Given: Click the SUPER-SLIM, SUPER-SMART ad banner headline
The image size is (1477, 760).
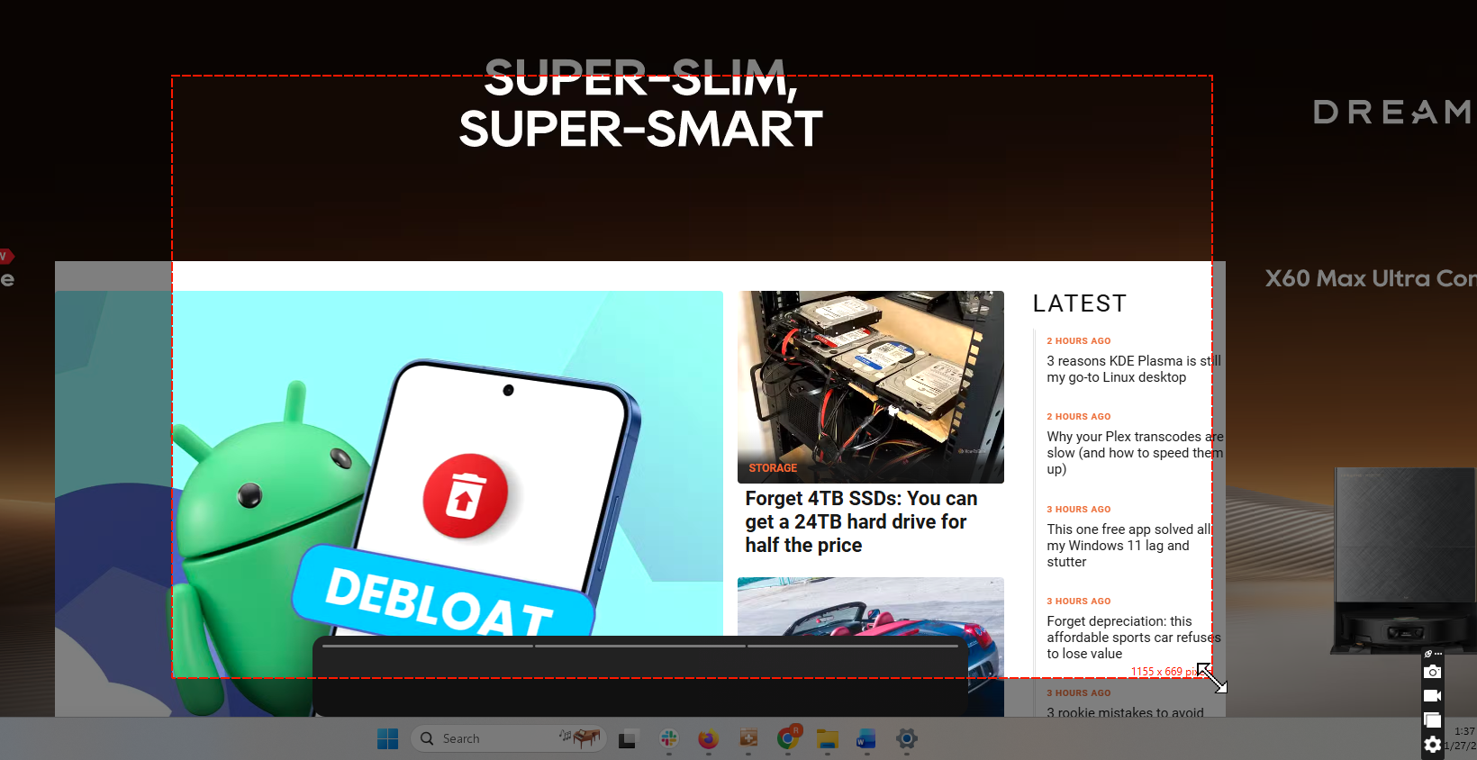Looking at the screenshot, I should click(640, 103).
